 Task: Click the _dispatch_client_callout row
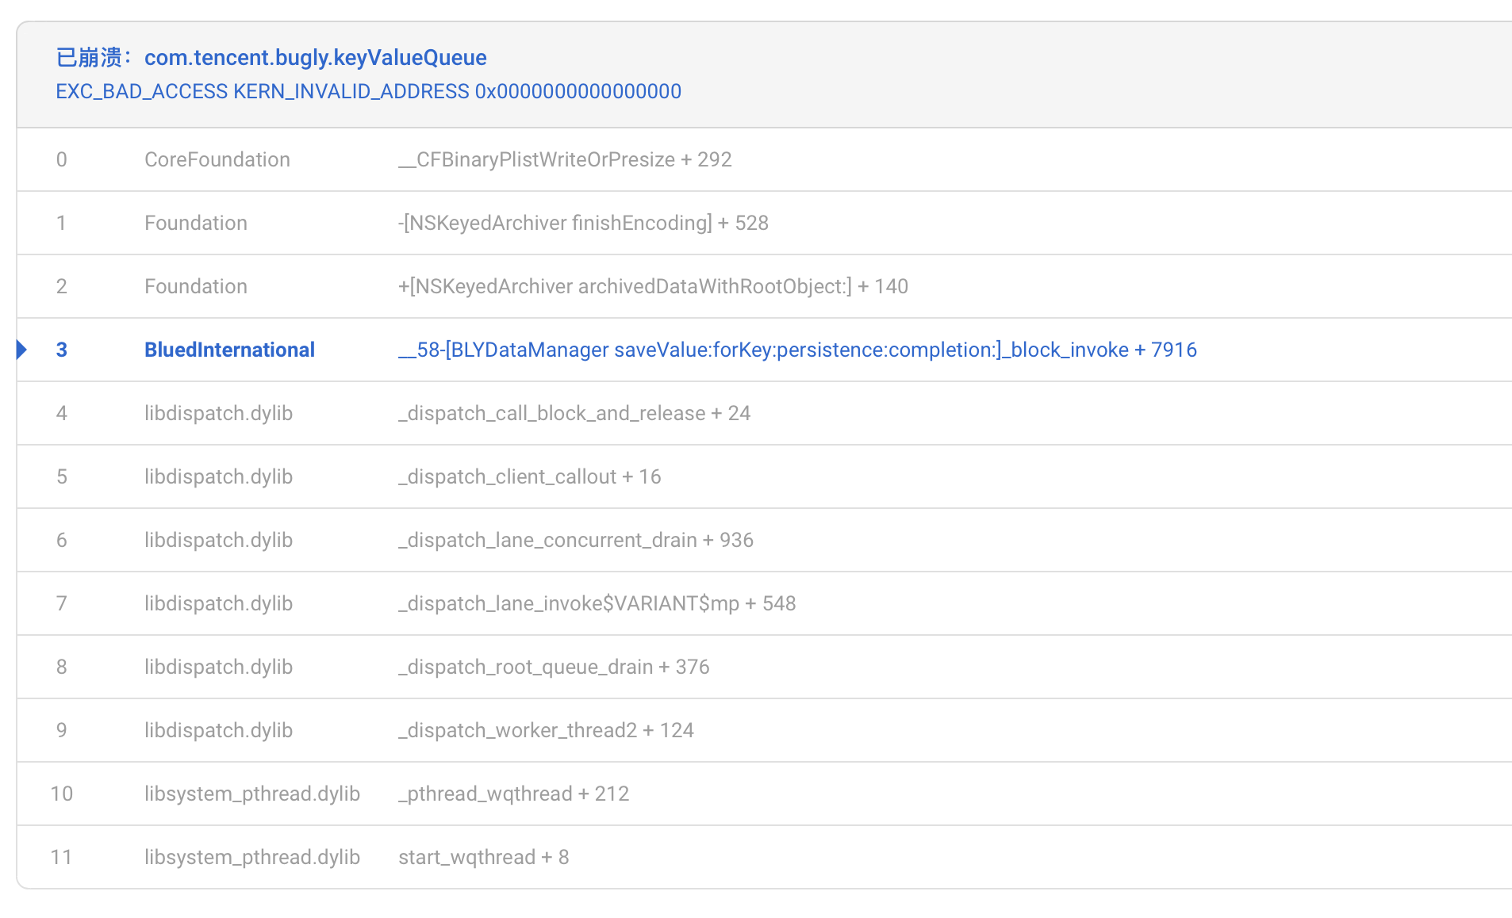pos(529,476)
